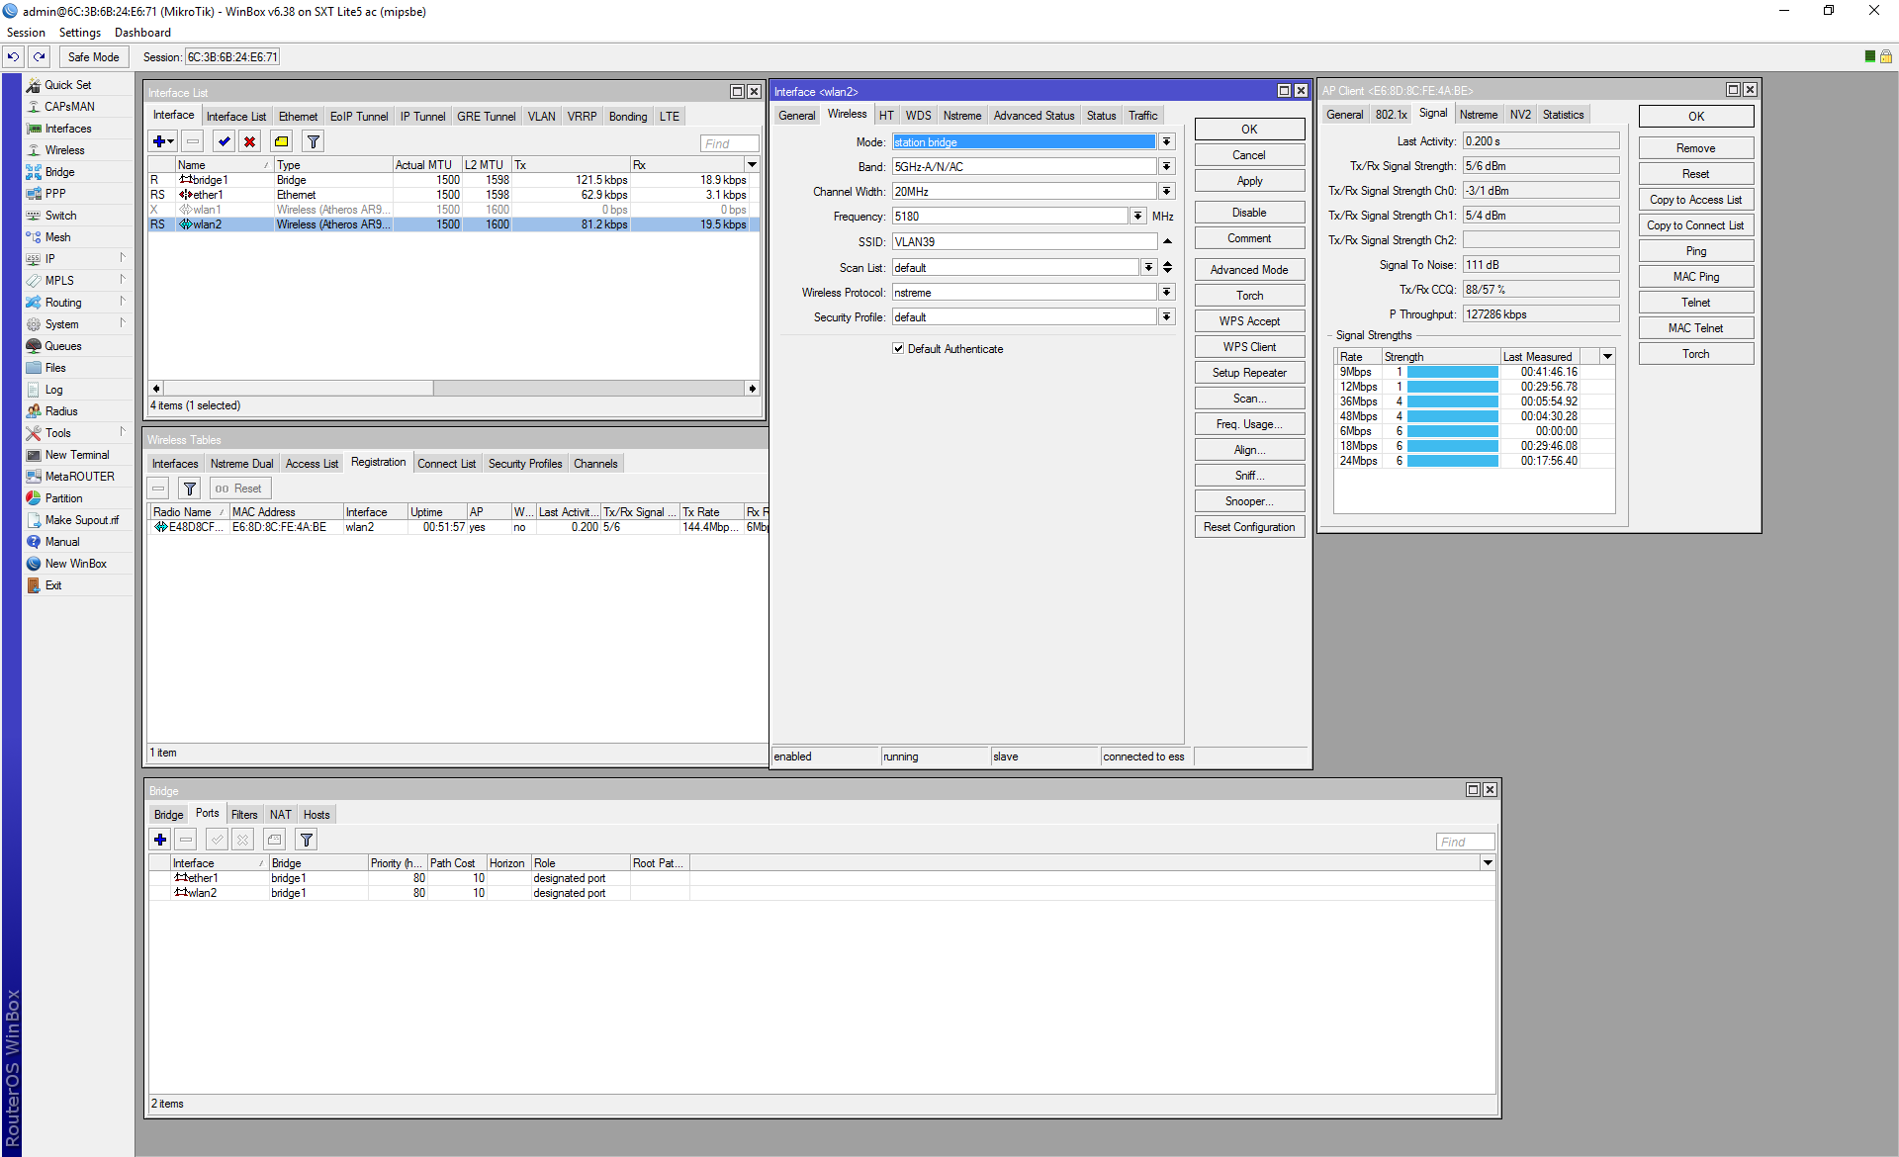Open the filter funnel in Wireless Tables
The image size is (1899, 1157).
(x=190, y=489)
